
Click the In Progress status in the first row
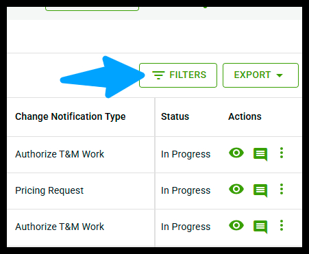point(186,154)
